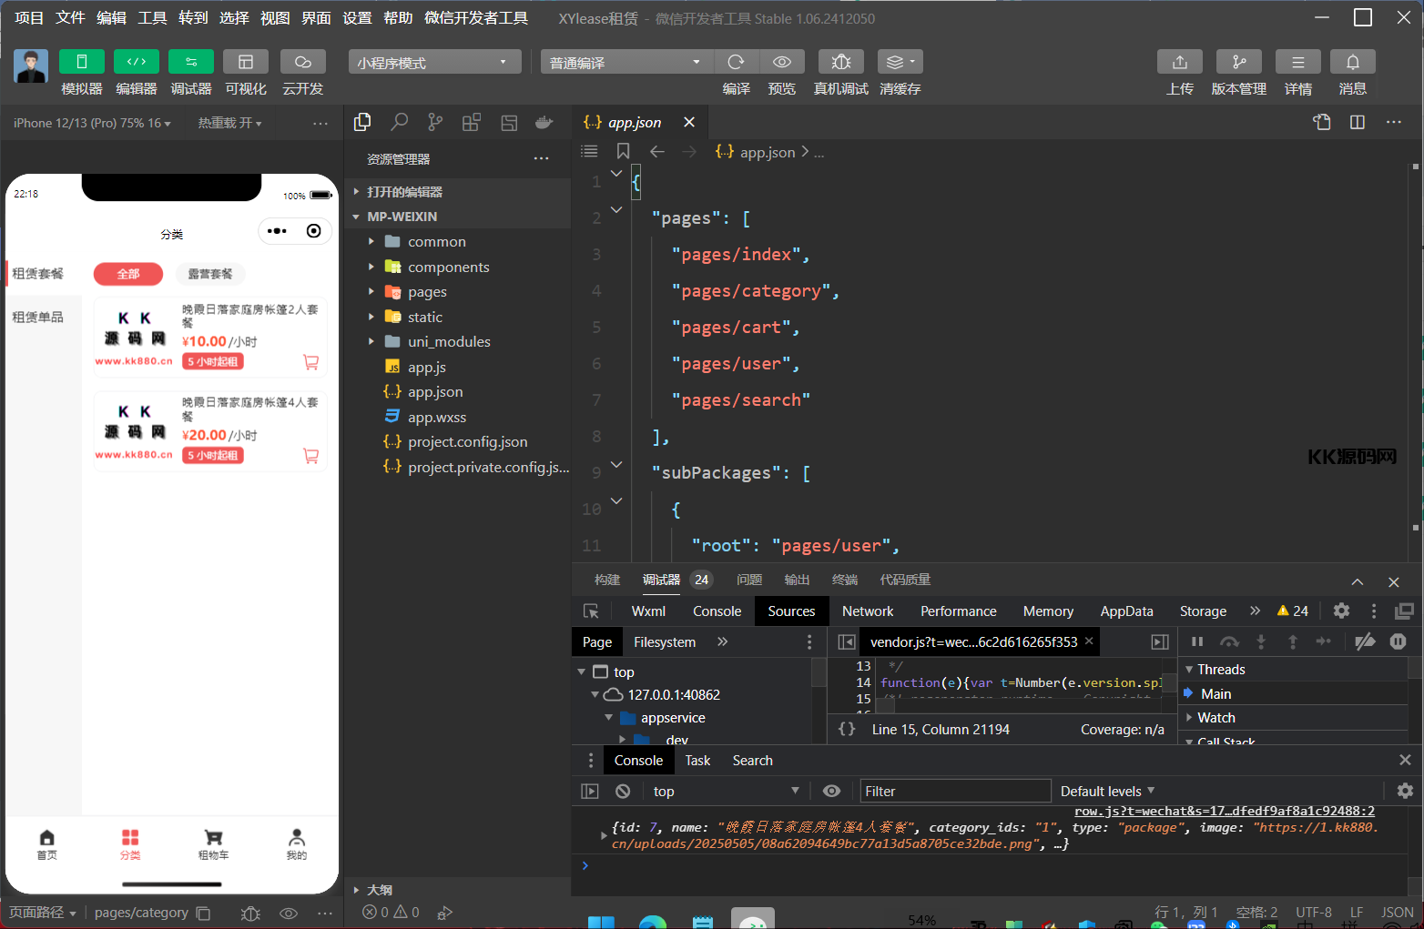Click the preview eye icon
The image size is (1424, 929).
[x=781, y=62]
